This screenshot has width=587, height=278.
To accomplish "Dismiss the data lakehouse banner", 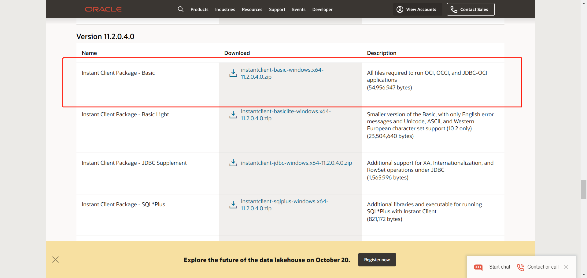I will pyautogui.click(x=55, y=260).
